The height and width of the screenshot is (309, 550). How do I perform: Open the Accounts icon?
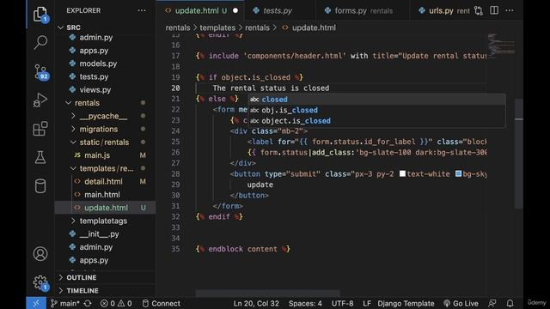tap(40, 254)
